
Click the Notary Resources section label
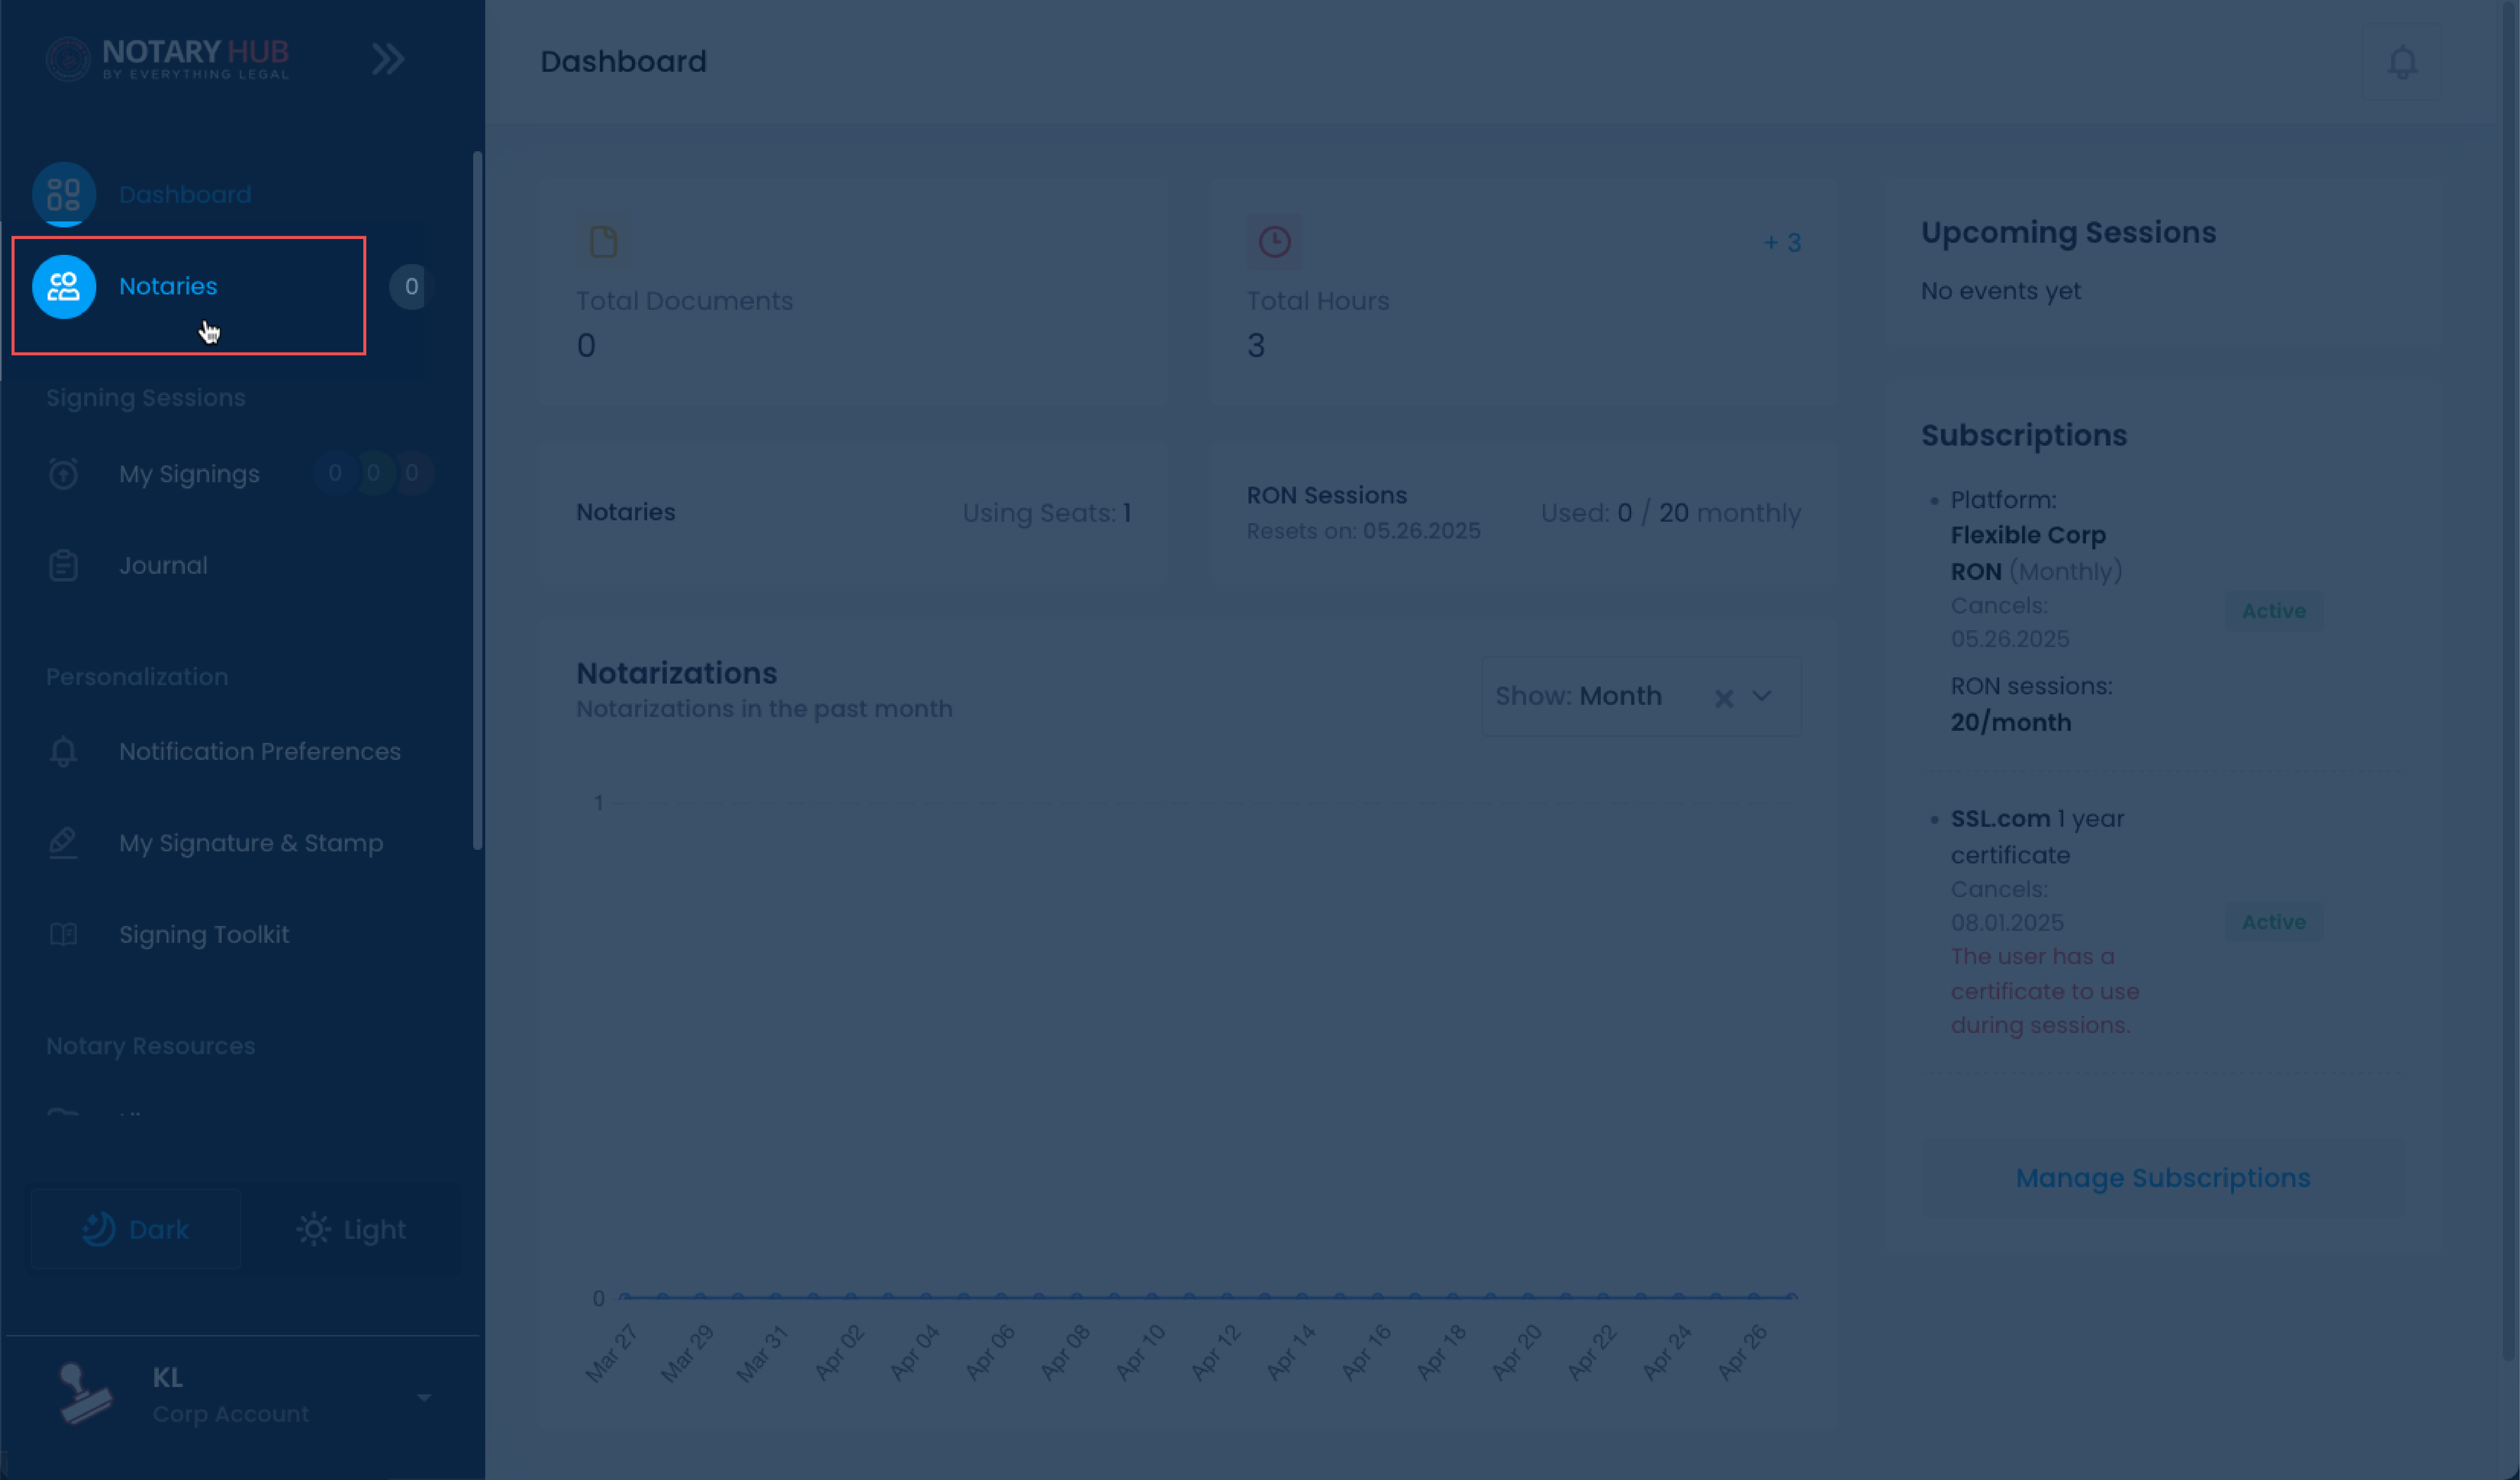pyautogui.click(x=151, y=1046)
